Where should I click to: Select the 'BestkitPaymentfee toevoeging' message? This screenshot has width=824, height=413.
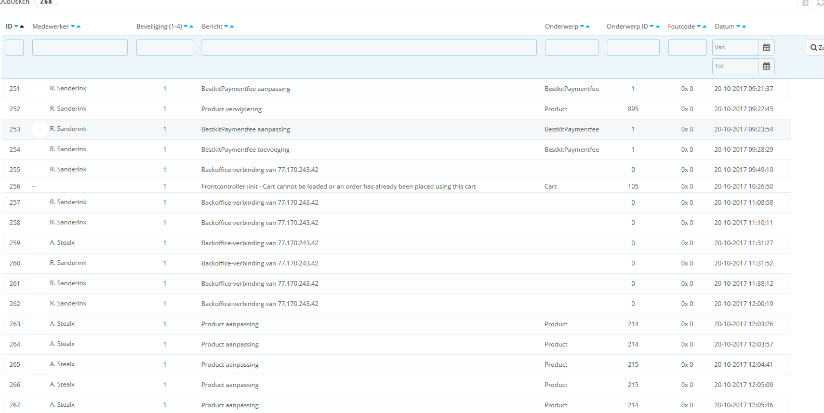[245, 150]
